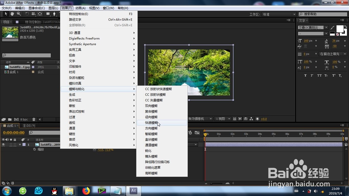Open the 色彩校正 effect submenu
The height and width of the screenshot is (196, 349).
click(x=99, y=100)
